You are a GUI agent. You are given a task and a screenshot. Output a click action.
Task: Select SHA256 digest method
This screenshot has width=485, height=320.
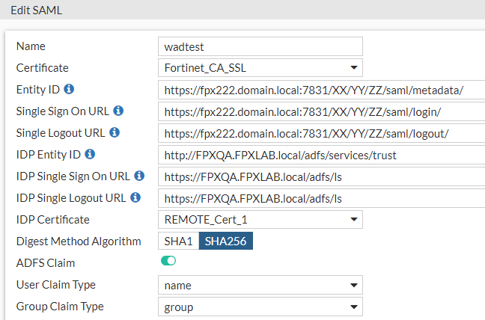pyautogui.click(x=227, y=241)
